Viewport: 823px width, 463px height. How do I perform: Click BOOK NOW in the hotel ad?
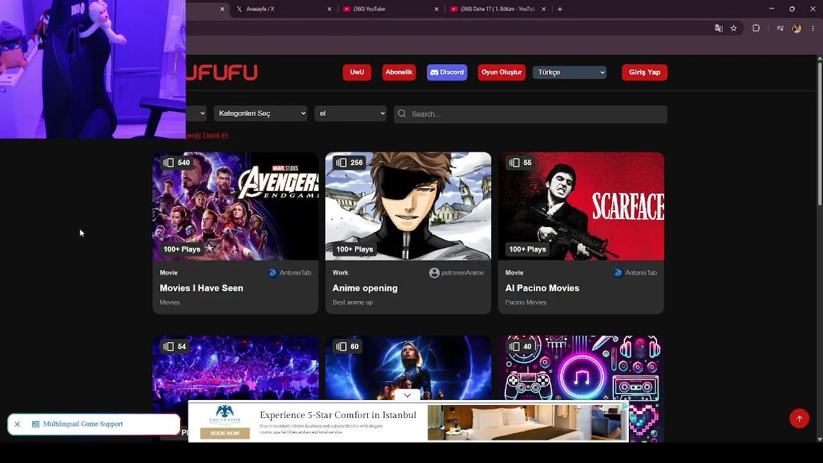click(225, 433)
